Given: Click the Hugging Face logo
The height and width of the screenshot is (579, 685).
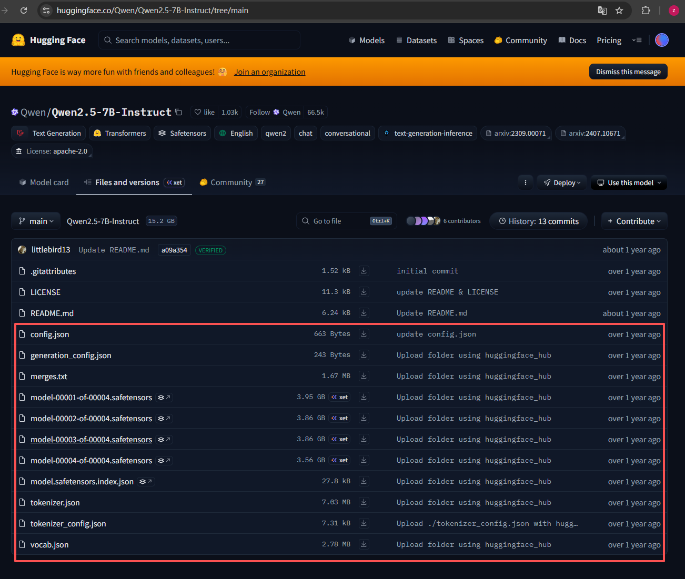Looking at the screenshot, I should tap(48, 40).
